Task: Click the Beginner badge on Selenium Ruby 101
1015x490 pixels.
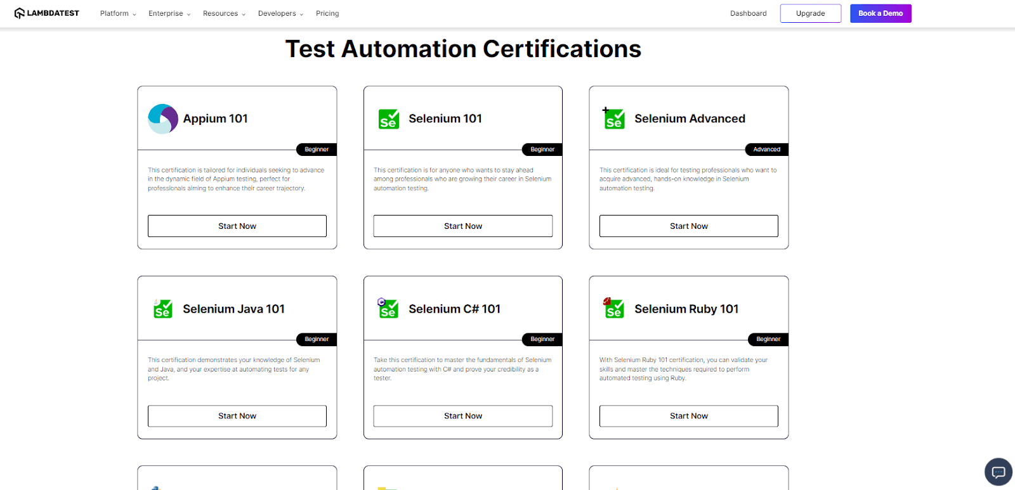Action: click(768, 339)
